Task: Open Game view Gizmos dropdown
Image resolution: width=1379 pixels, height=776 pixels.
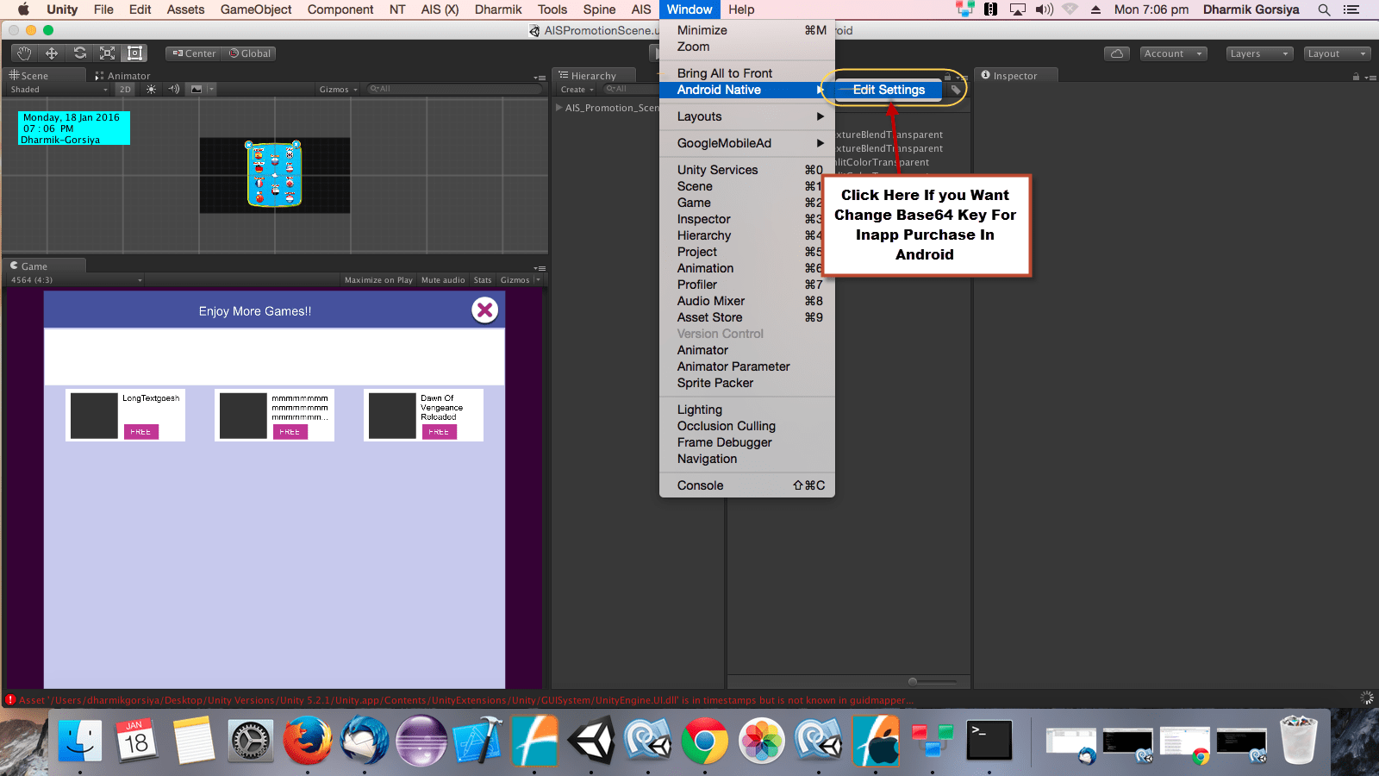Action: click(520, 279)
